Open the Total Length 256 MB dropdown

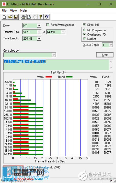click(39, 39)
